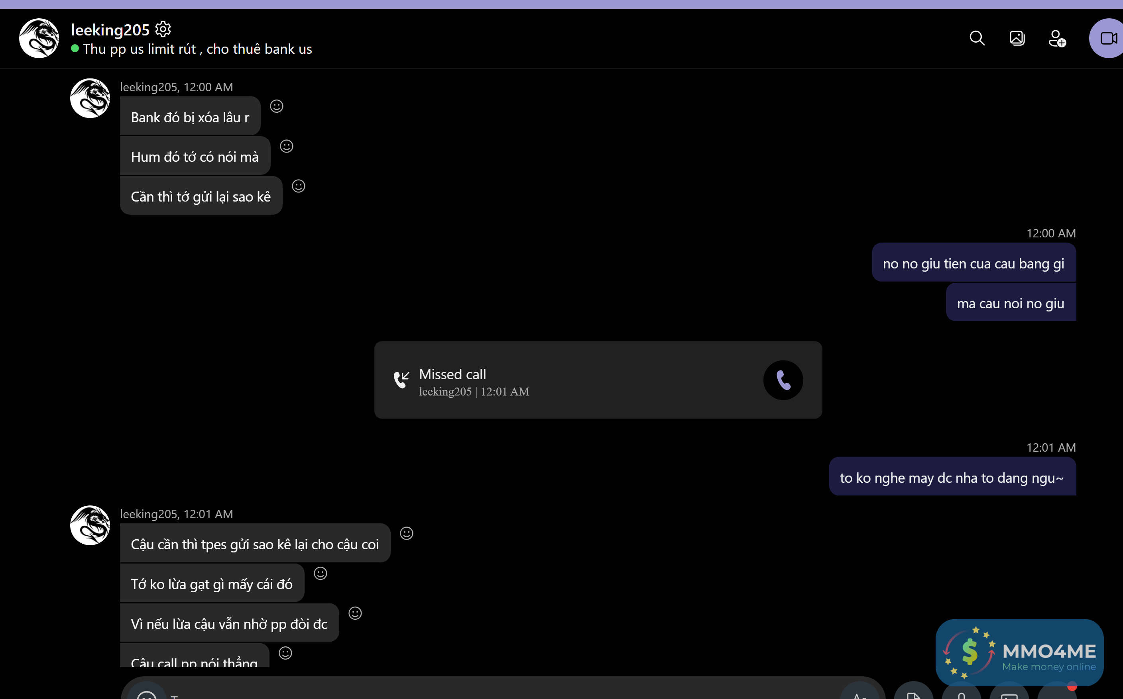Click the leeking205 contact name in the header

(110, 29)
